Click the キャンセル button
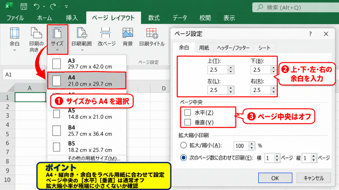This screenshot has height=190, width=339. pos(314,178)
